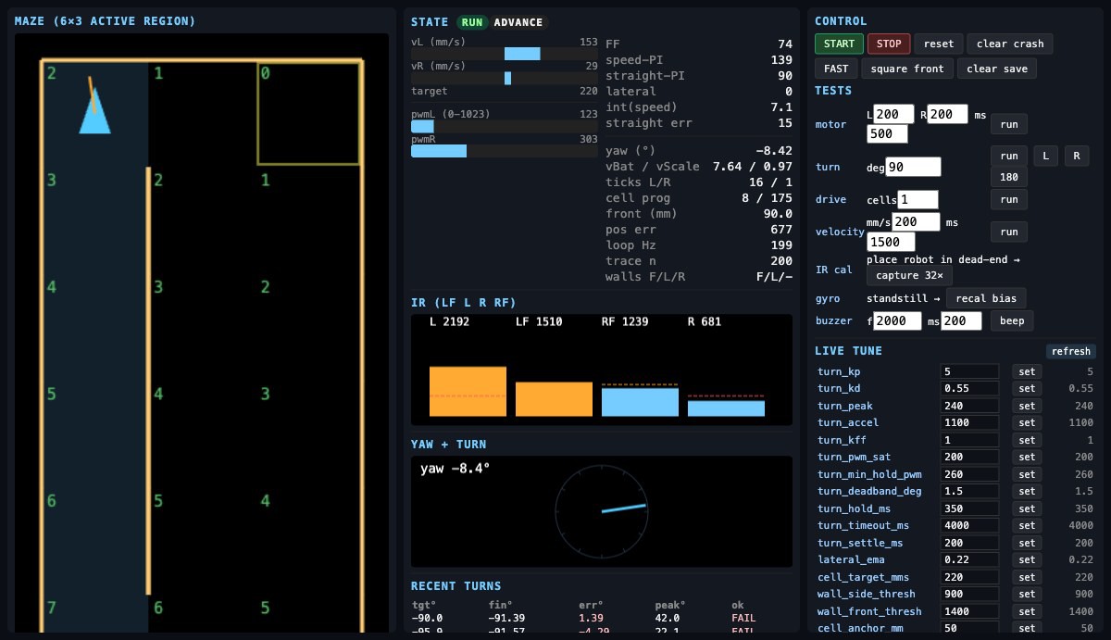Viewport: 1111px width, 640px height.
Task: Focus the velocity mm/s input
Action: click(916, 222)
